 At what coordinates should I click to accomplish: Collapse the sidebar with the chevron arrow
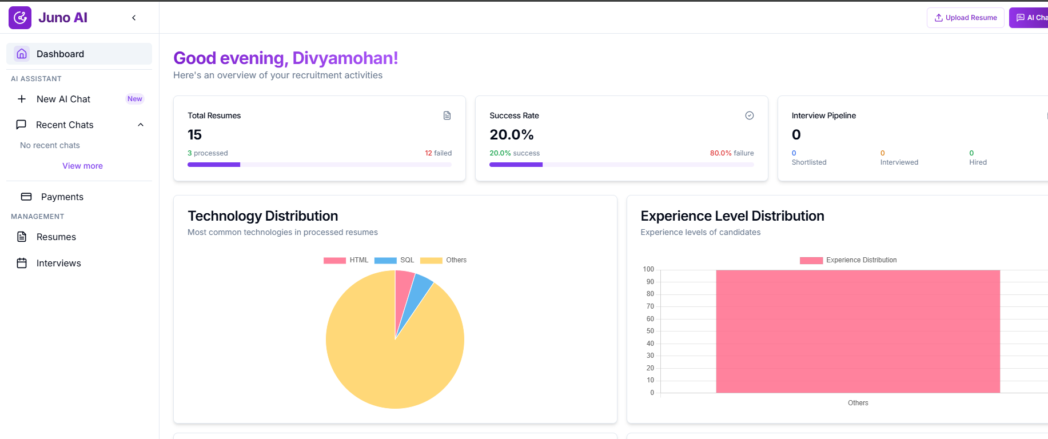tap(134, 18)
